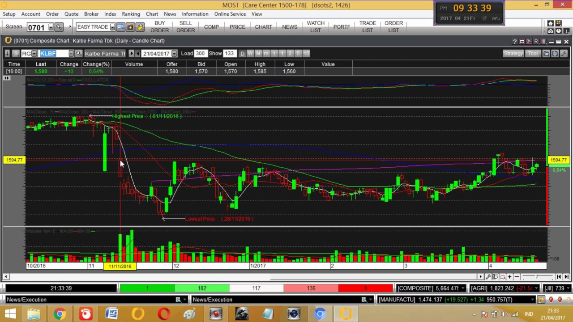Toggle the lowercase m minute period button
Screen dimensions: 573x322
pos(266,54)
